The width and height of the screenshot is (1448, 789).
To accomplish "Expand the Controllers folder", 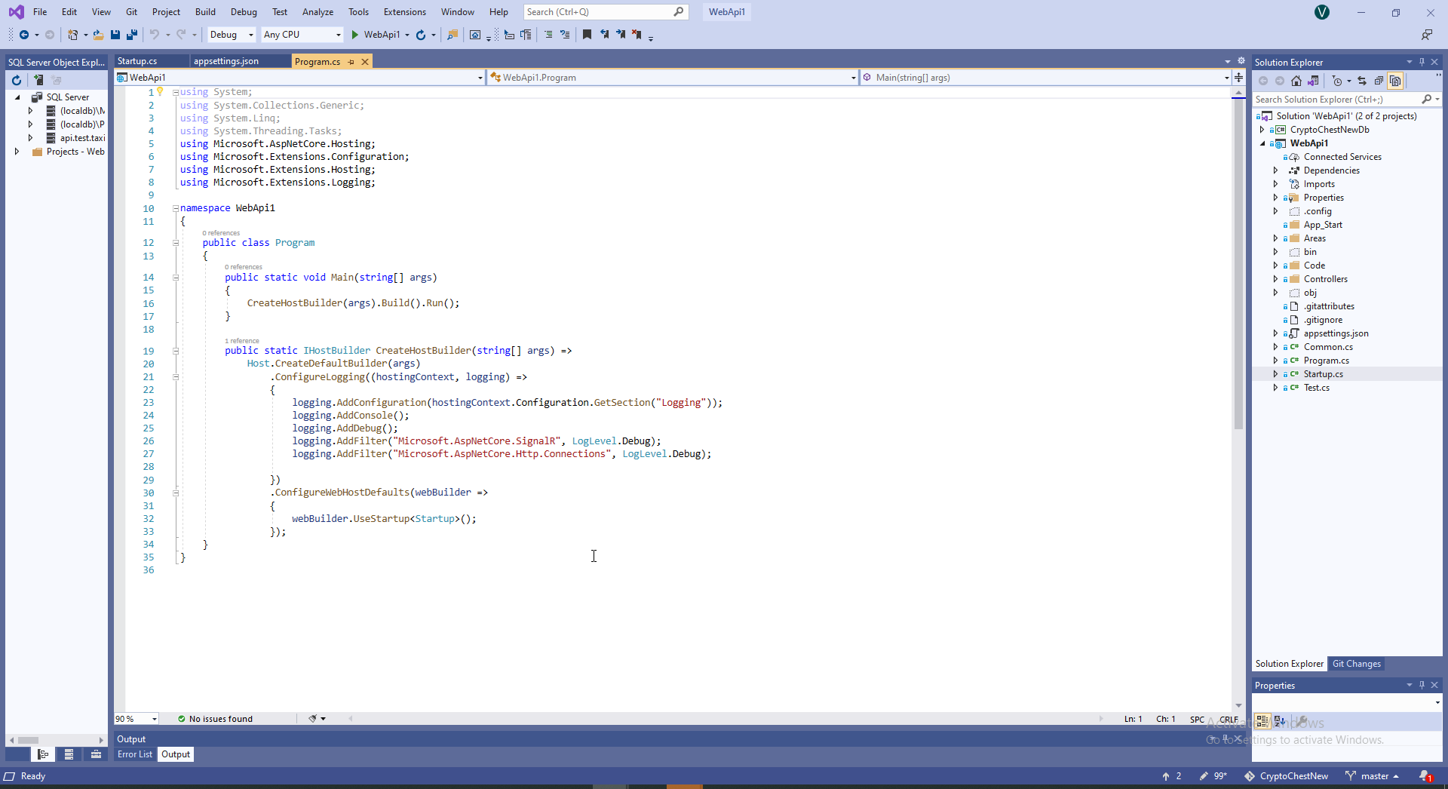I will (x=1276, y=279).
